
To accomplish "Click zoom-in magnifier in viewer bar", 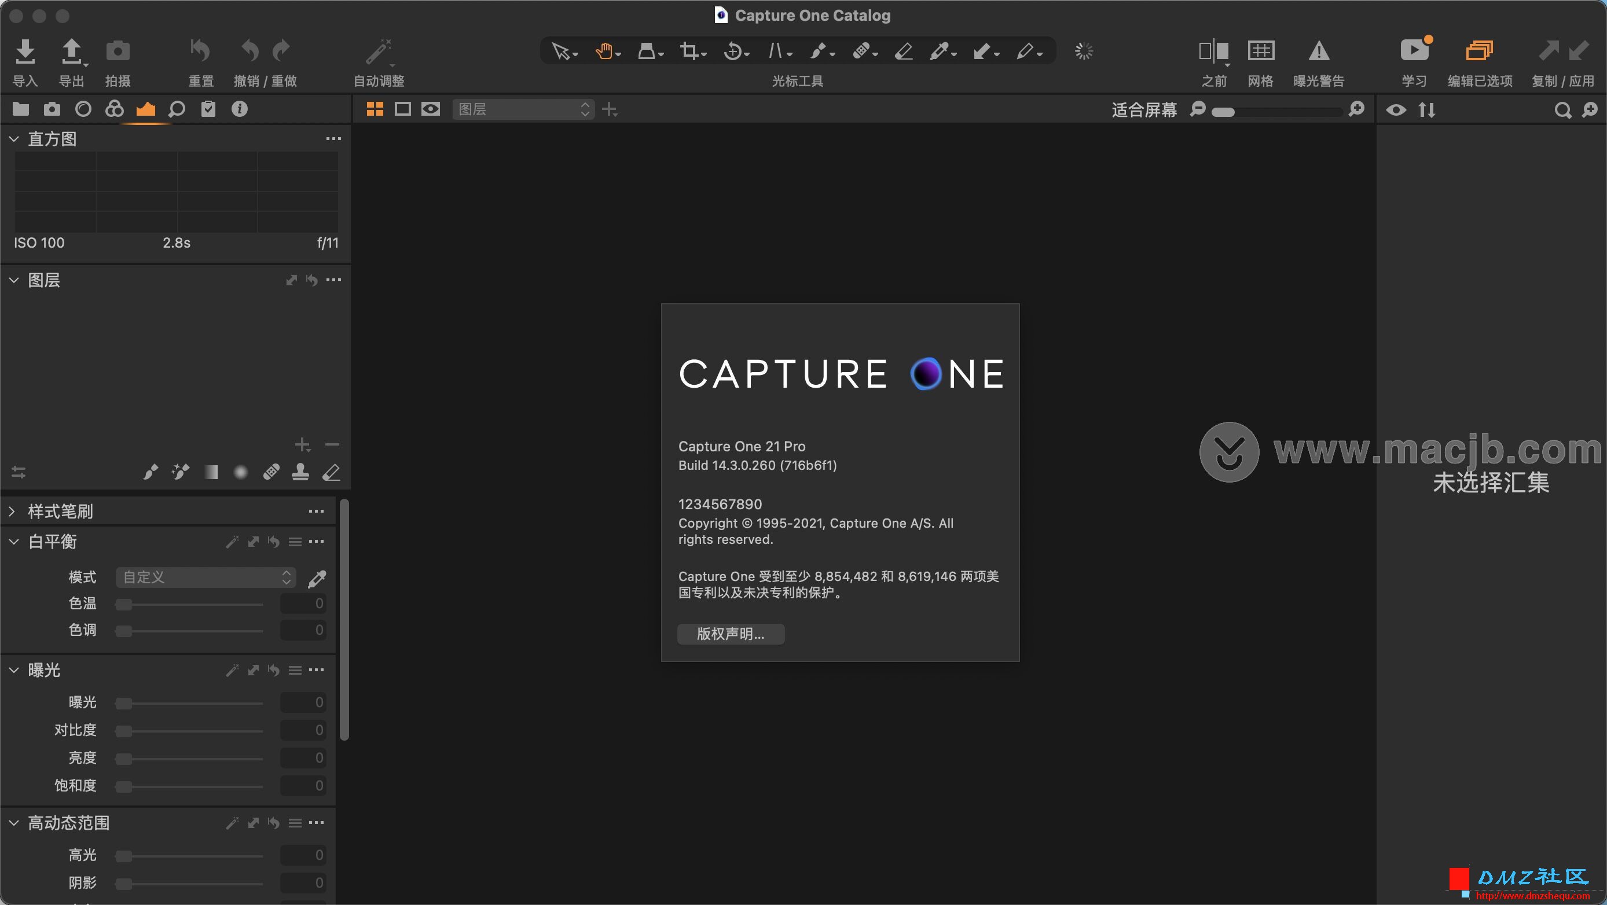I will pyautogui.click(x=1356, y=110).
